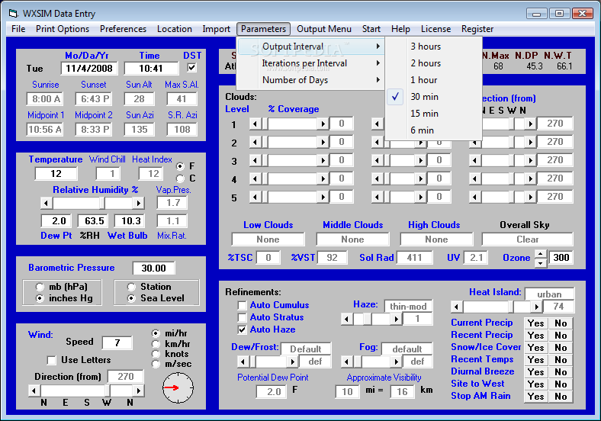Click the Barometric Pressure value field
This screenshot has height=421, width=601.
tap(154, 268)
